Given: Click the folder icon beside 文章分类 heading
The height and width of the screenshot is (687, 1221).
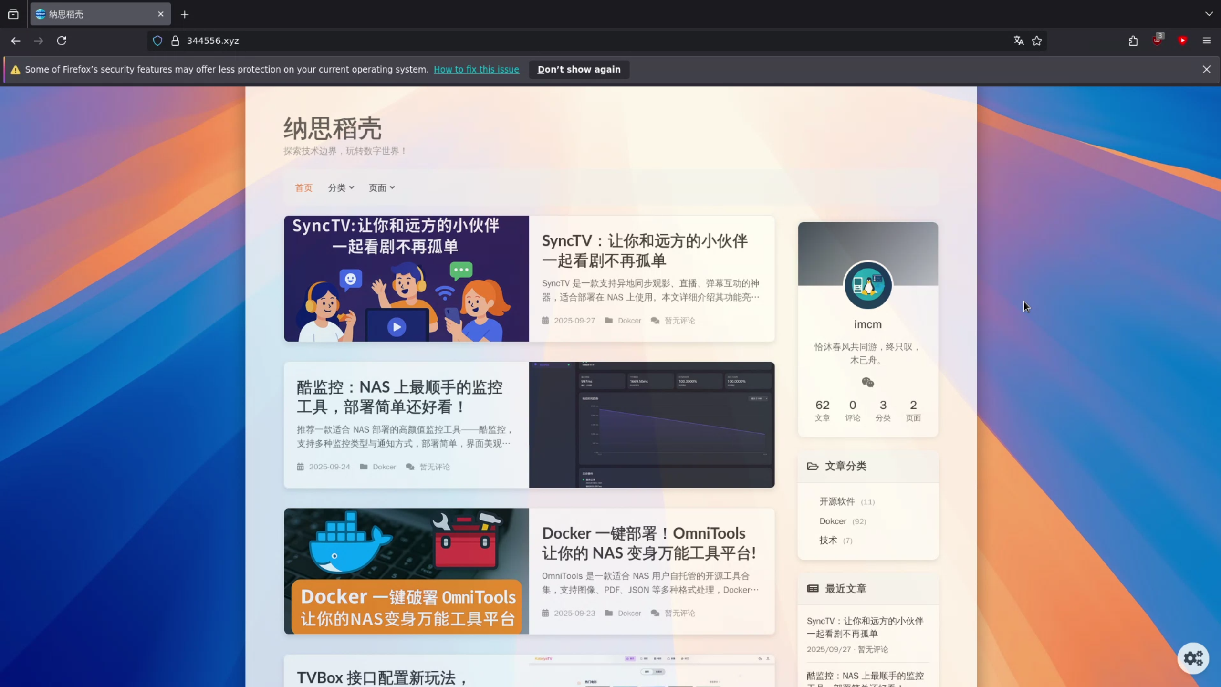Looking at the screenshot, I should coord(813,466).
